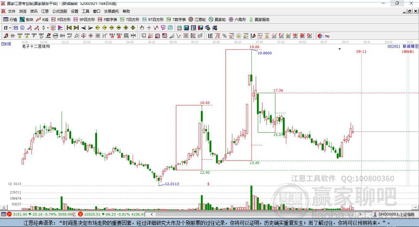Click the blue infinity loop icon
The height and width of the screenshot is (227, 419).
click(327, 36)
